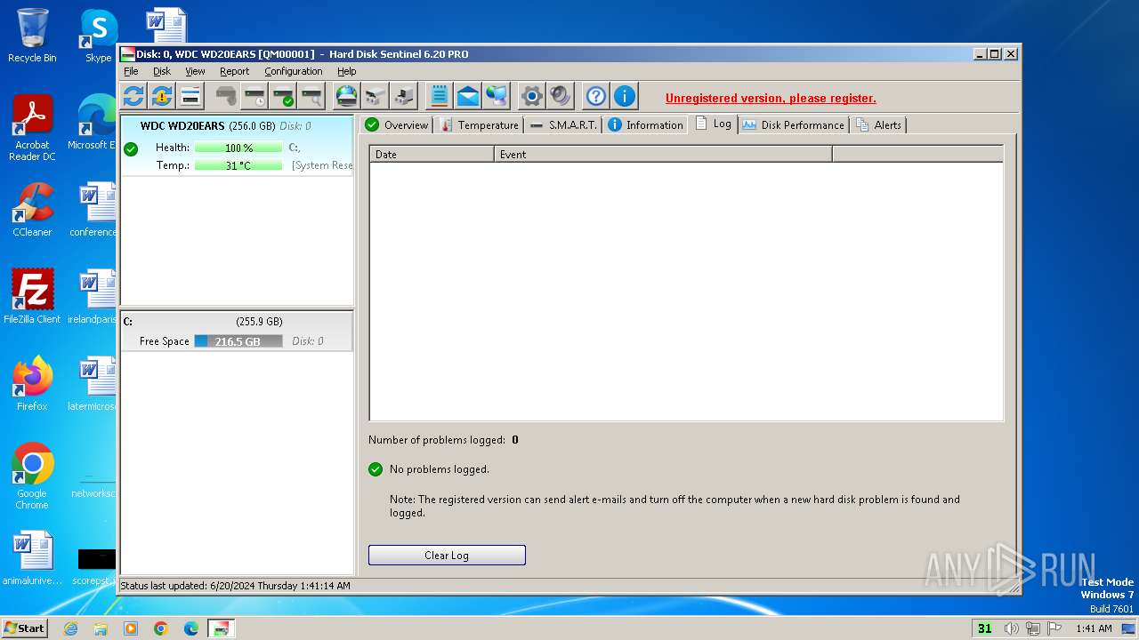The width and height of the screenshot is (1139, 640).
Task: Click the No problems logged green check
Action: pos(376,469)
